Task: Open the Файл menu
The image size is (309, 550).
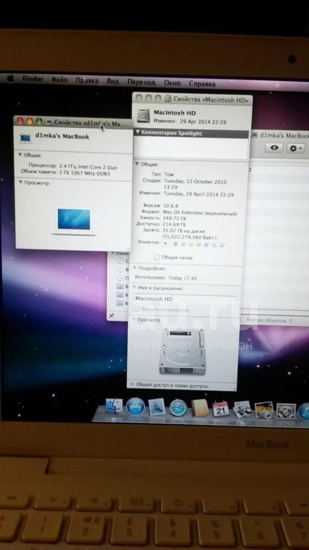Action: [x=59, y=80]
